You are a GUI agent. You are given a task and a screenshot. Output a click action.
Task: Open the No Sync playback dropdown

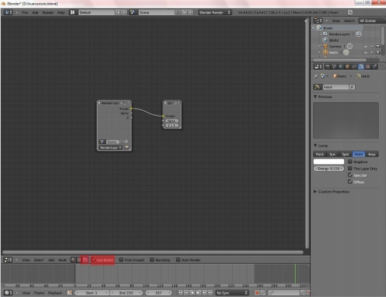click(x=231, y=293)
